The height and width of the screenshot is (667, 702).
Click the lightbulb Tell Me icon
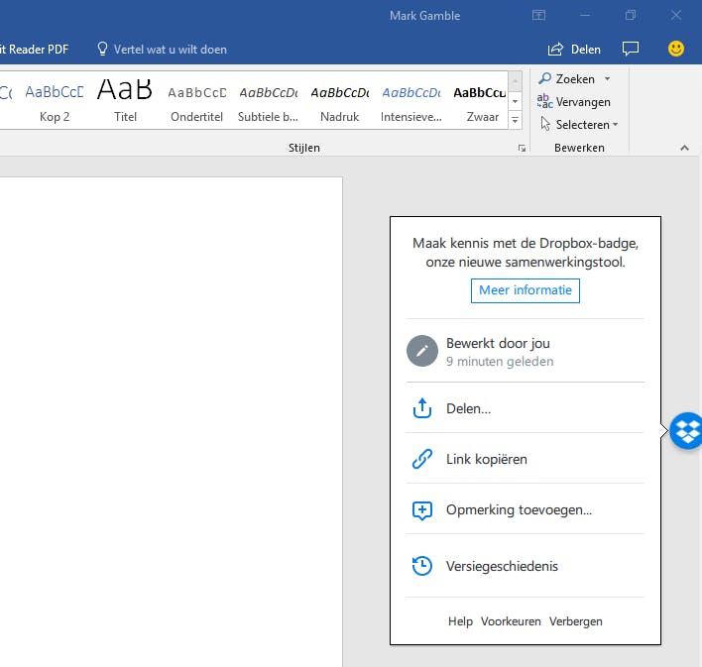101,49
